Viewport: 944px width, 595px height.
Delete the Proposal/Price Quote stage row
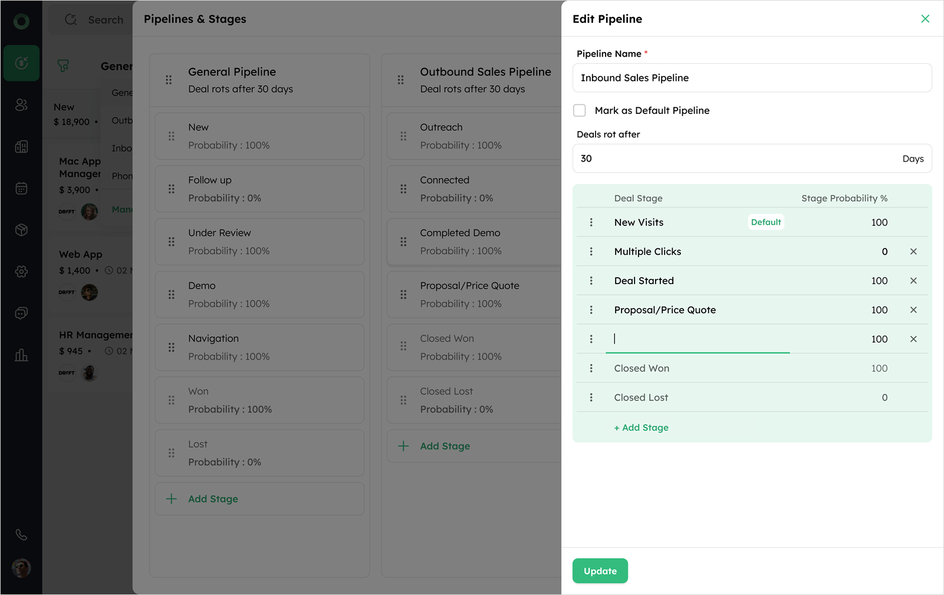click(x=913, y=310)
